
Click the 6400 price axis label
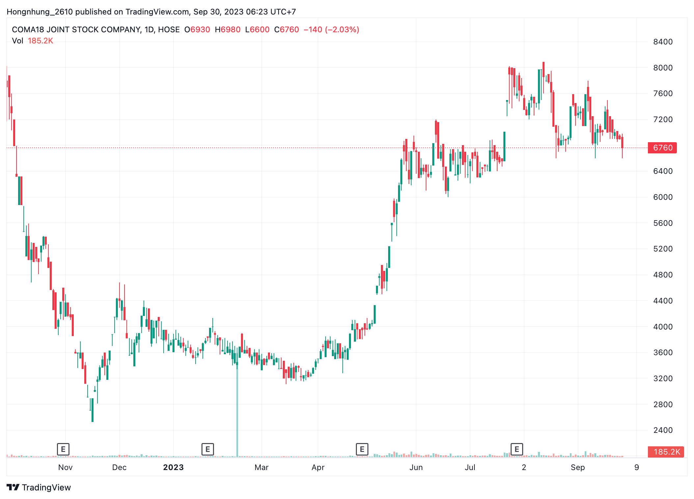tap(663, 171)
